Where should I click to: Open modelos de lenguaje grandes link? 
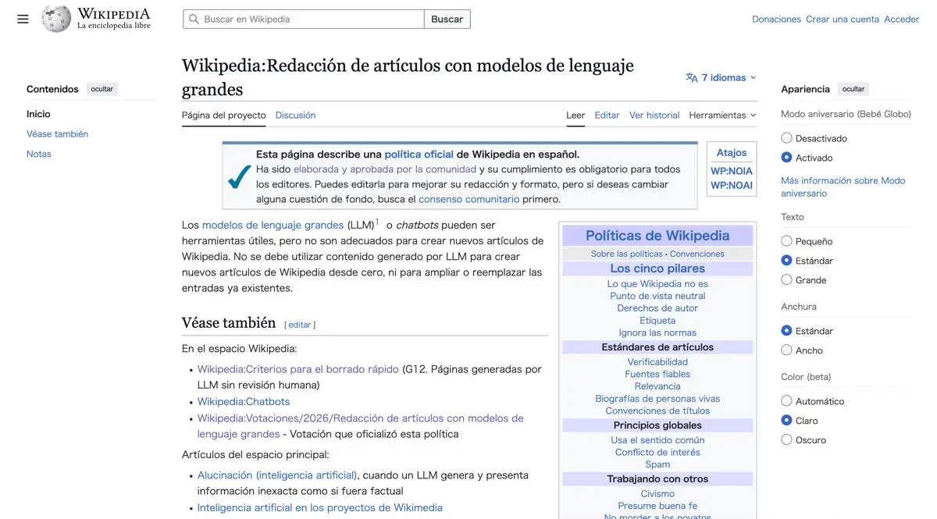tap(273, 225)
